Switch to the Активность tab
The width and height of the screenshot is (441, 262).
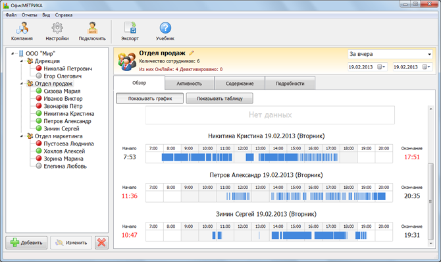190,84
